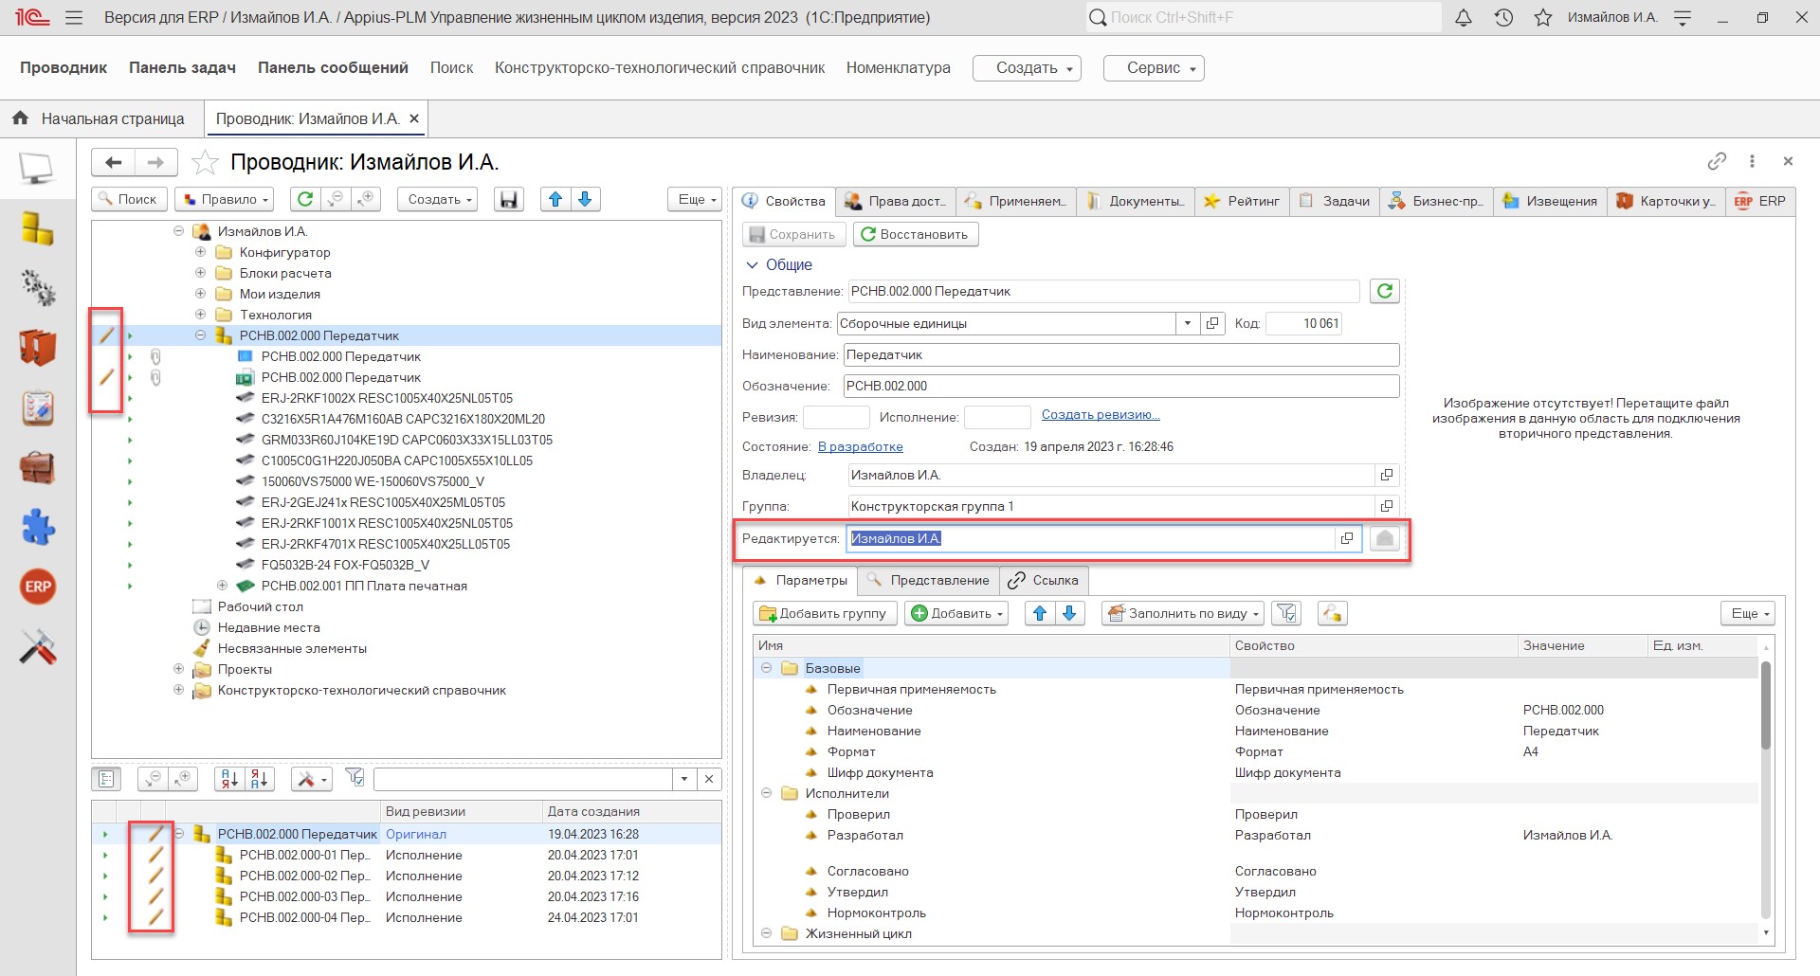Click В разработке state link
Screen dimensions: 1820x976
click(x=860, y=446)
